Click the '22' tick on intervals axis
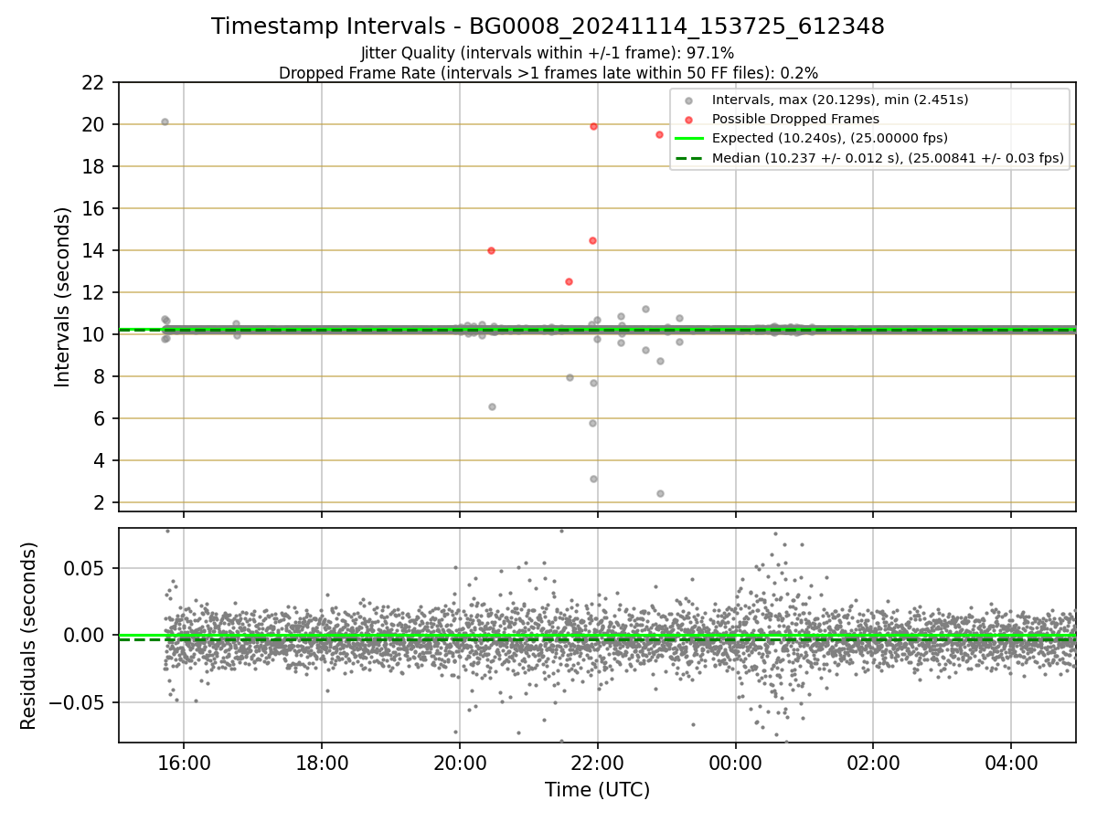This screenshot has height=822, width=1097. [x=92, y=82]
